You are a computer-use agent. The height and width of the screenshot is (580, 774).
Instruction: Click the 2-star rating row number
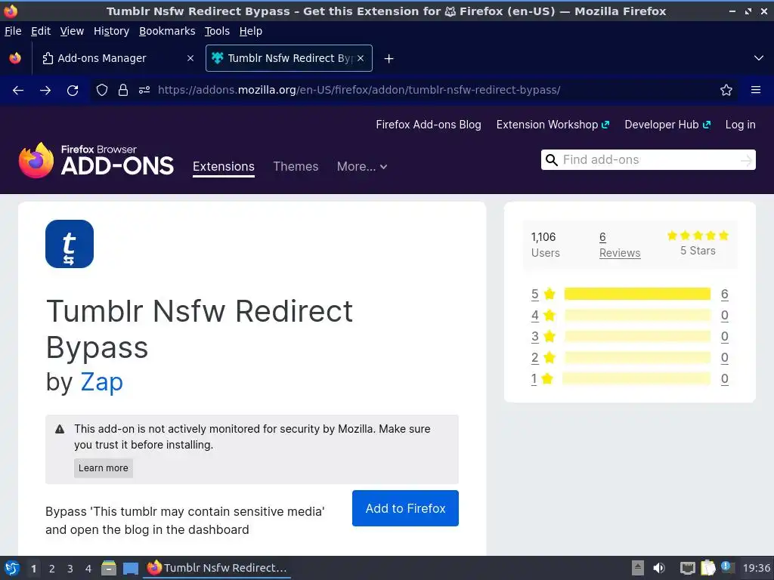(x=534, y=358)
